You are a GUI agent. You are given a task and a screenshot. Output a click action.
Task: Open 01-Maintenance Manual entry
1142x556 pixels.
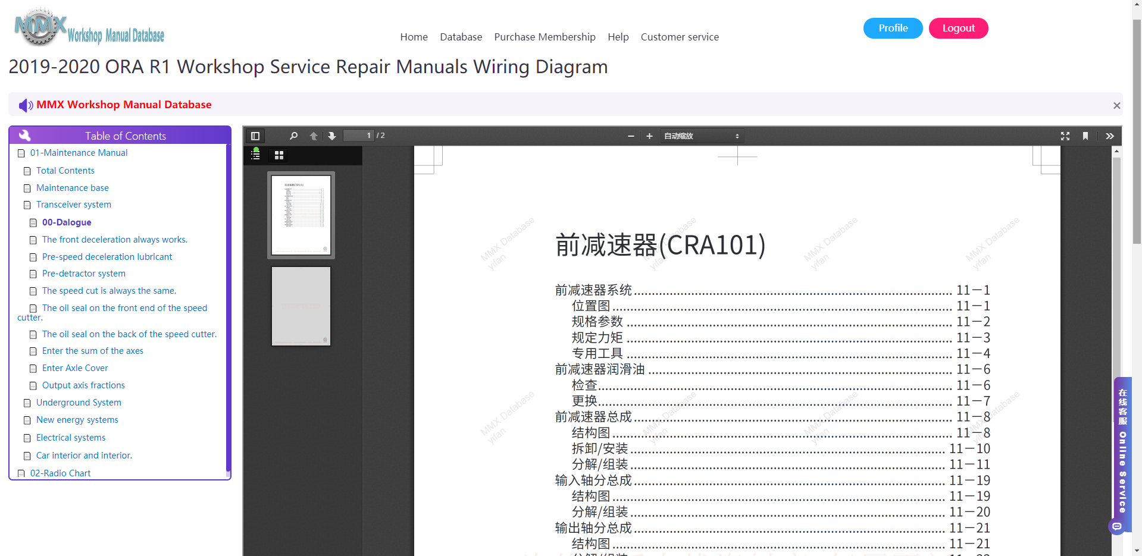coord(79,153)
